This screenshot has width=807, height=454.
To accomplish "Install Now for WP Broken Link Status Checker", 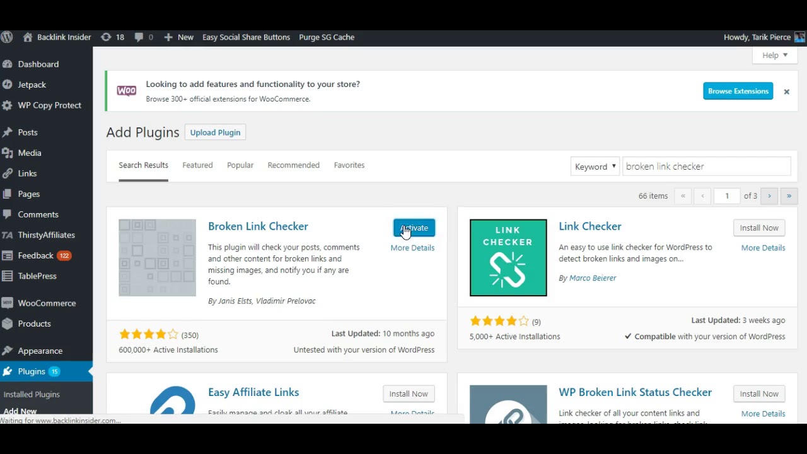I will (x=759, y=393).
